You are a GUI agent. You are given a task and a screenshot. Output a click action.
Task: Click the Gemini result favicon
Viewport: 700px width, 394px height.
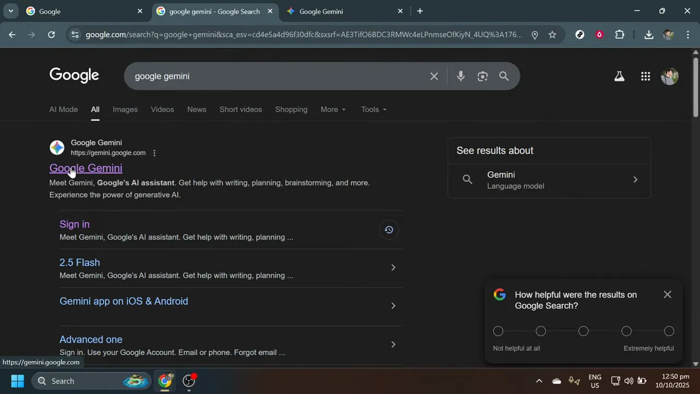pos(57,148)
